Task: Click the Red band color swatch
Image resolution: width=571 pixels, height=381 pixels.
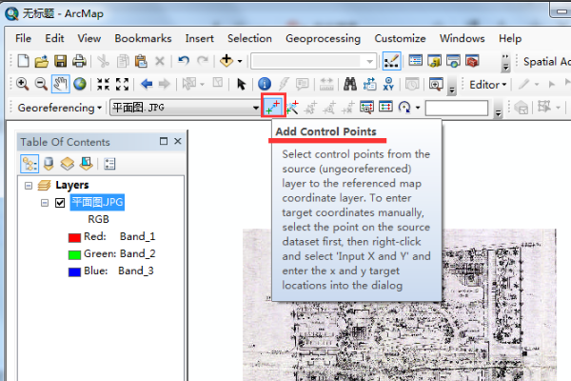Action: point(74,238)
